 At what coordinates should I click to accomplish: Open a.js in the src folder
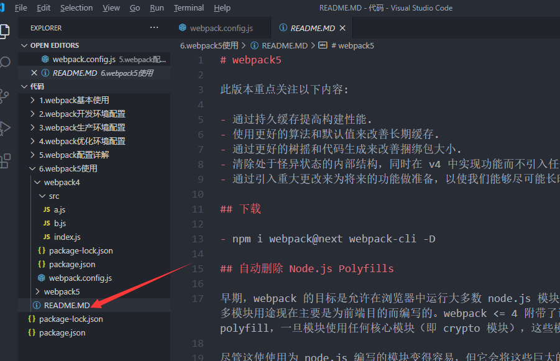click(94, 209)
